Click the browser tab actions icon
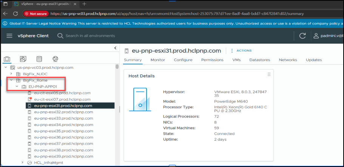Image resolution: width=344 pixels, height=167 pixels. pyautogui.click(x=5, y=4)
